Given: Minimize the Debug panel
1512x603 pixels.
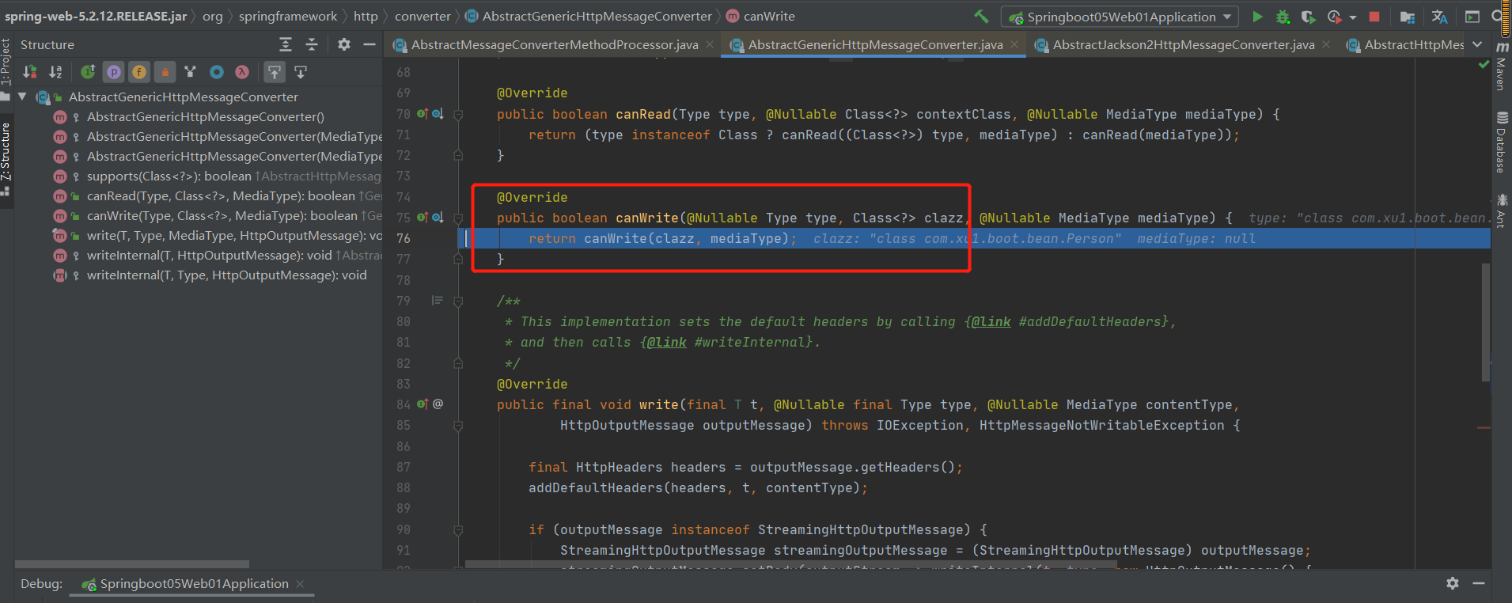Looking at the screenshot, I should pyautogui.click(x=1479, y=583).
